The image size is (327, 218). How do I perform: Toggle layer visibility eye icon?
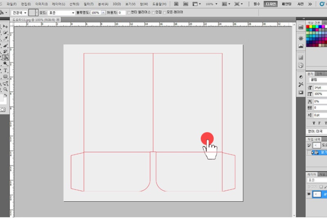[309, 194]
